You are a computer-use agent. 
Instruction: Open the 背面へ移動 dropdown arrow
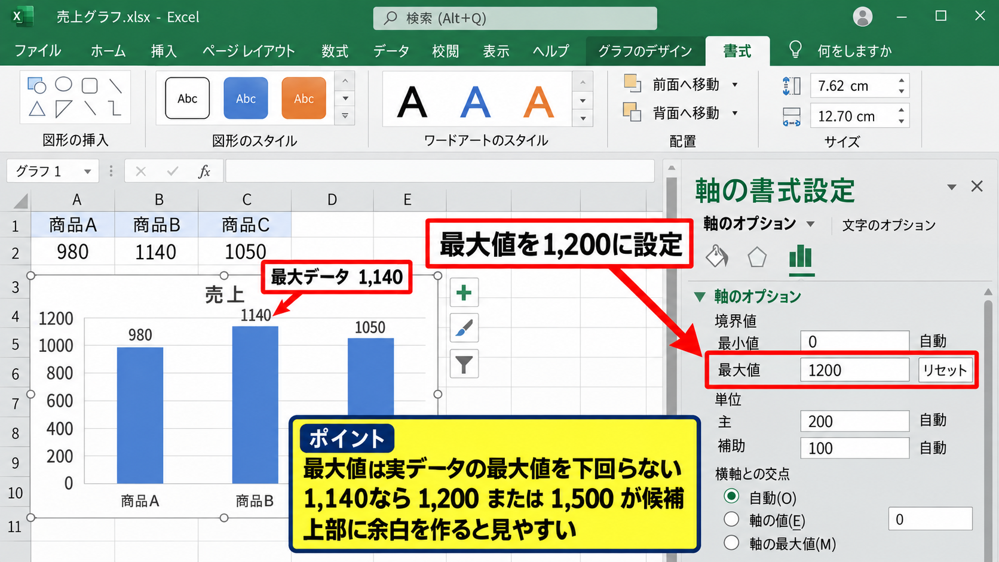click(735, 113)
